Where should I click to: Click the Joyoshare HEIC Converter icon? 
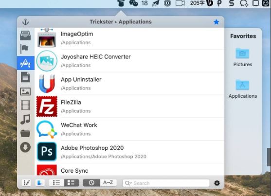(47, 61)
